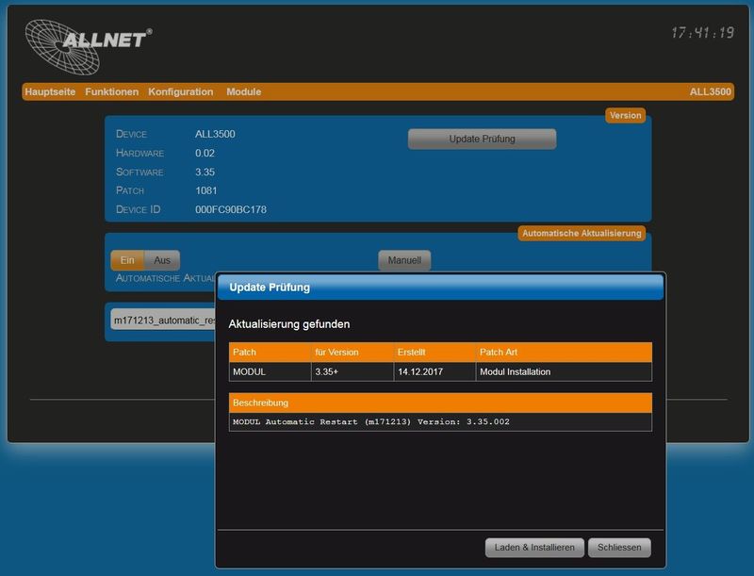754x576 pixels.
Task: Open the Funktionen menu
Action: pos(111,91)
